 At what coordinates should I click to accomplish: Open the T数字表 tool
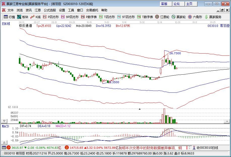(145, 17)
